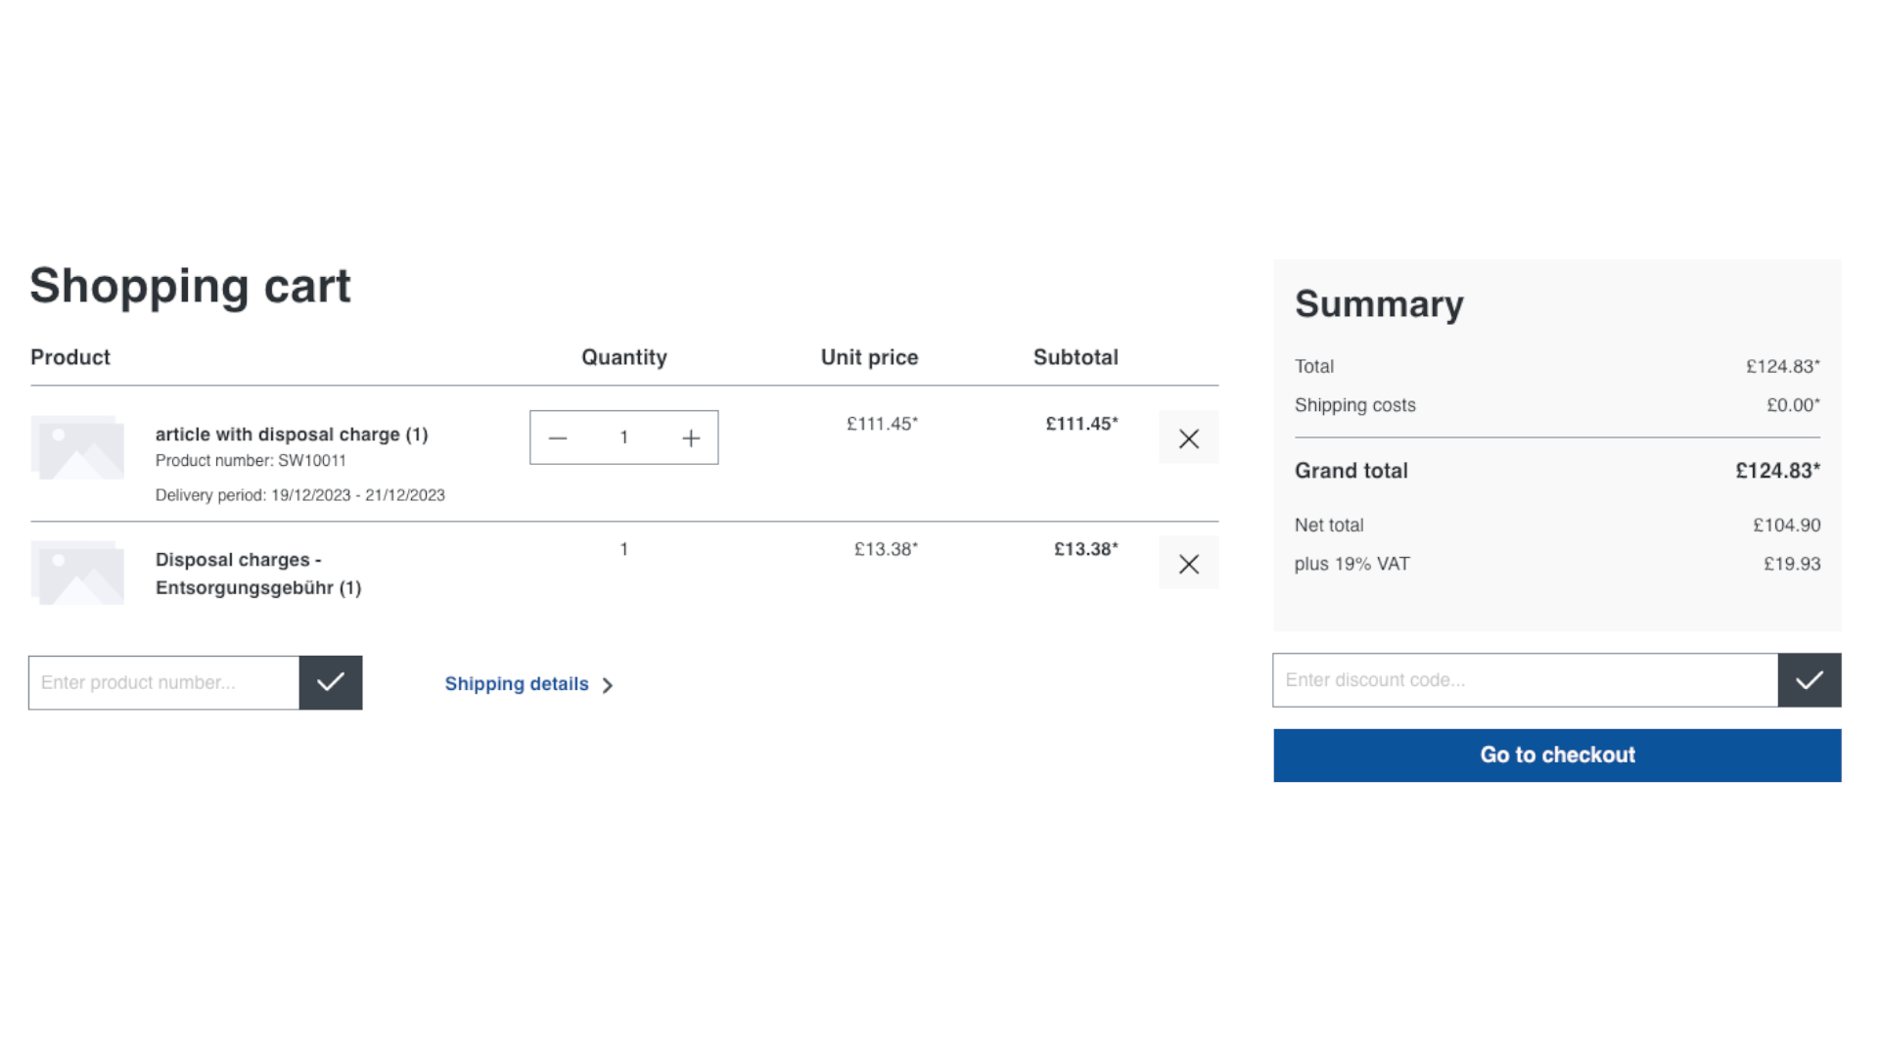The width and height of the screenshot is (1879, 1057).
Task: Open article with disposal charge product link
Action: pyautogui.click(x=292, y=435)
